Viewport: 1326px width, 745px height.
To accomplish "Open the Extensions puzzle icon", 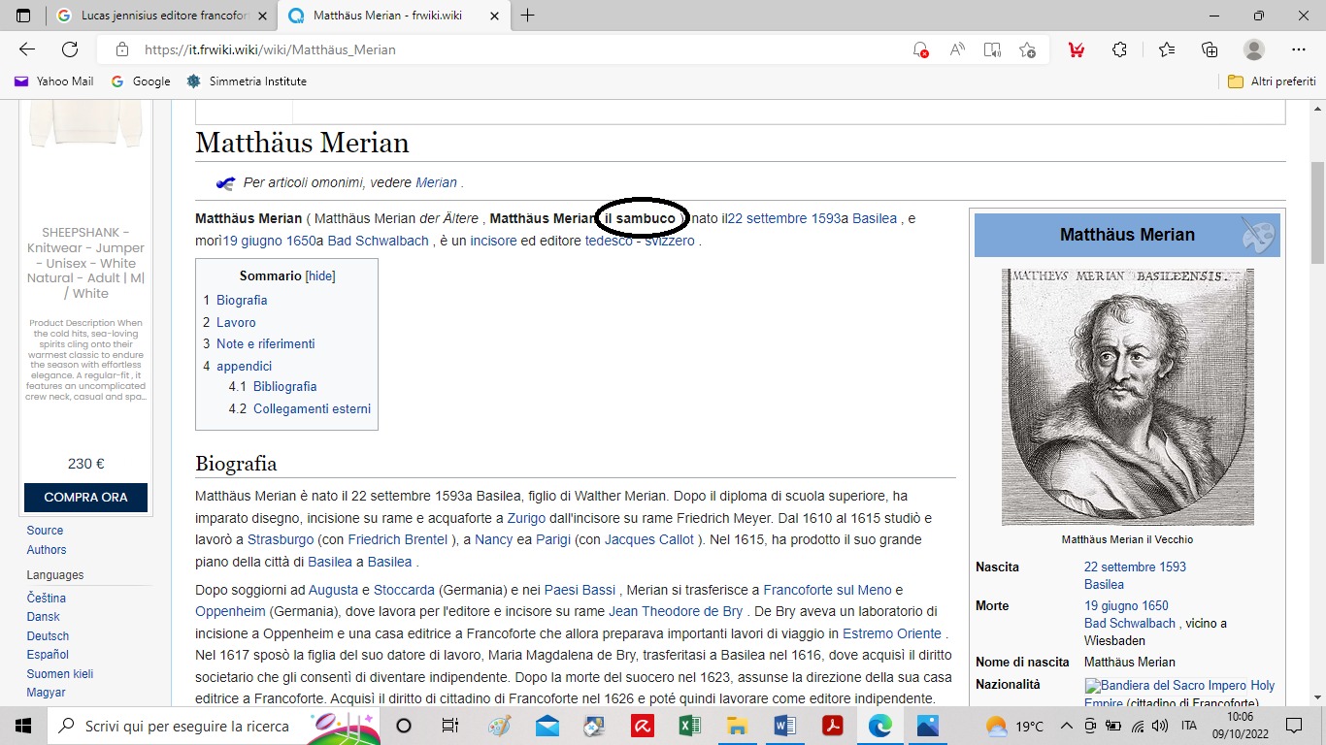I will (1119, 49).
